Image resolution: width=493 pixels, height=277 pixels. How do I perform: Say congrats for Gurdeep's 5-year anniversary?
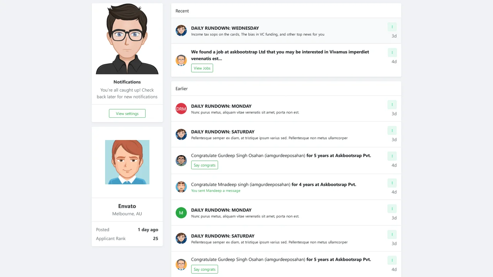click(x=205, y=165)
